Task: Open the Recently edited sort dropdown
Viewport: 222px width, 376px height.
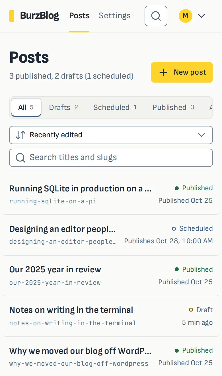Action: coord(111,135)
